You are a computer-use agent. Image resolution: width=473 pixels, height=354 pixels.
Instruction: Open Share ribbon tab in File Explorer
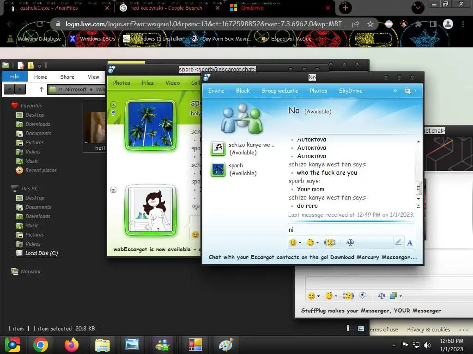67,77
